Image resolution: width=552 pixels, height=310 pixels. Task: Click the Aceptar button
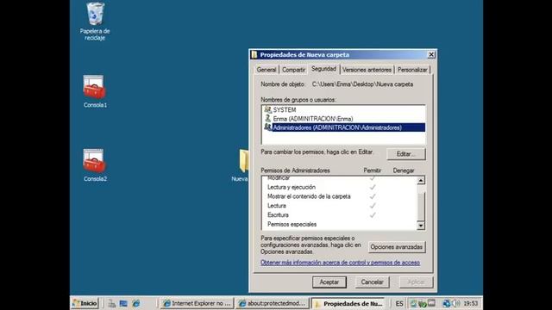tap(329, 282)
